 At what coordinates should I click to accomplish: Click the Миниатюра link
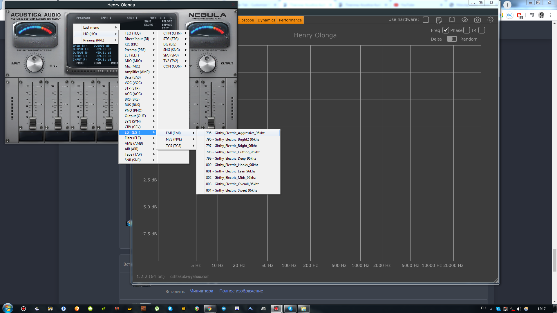coord(201,291)
